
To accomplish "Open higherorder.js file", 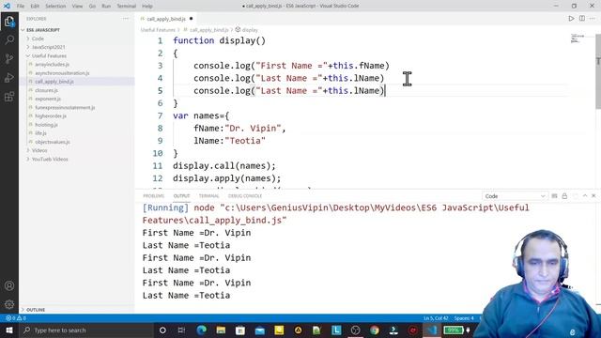I will (50, 115).
